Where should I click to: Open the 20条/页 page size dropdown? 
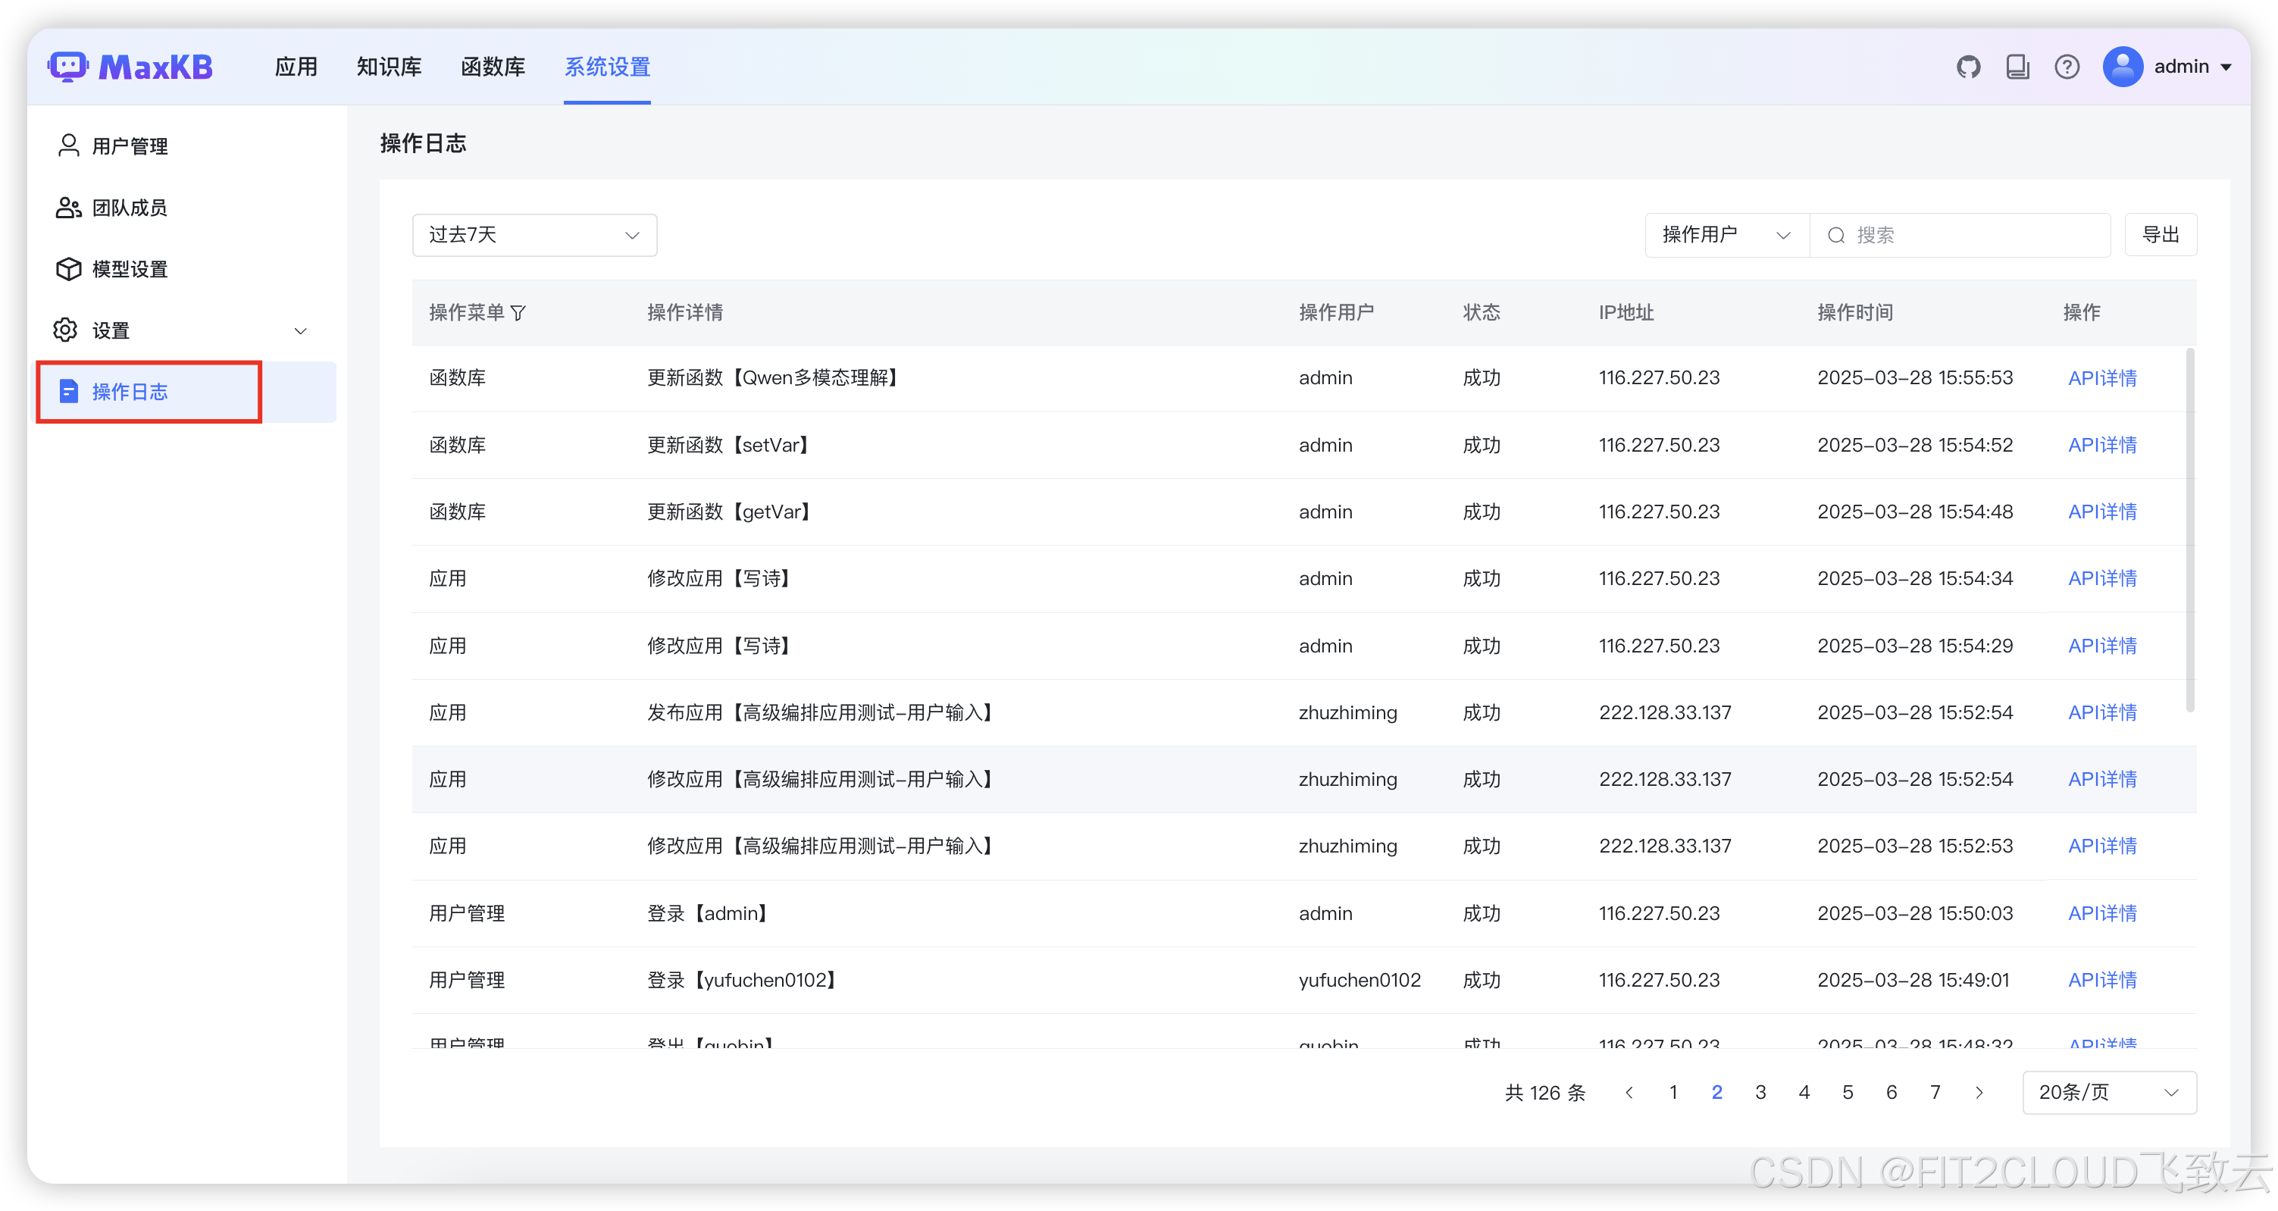pyautogui.click(x=2108, y=1093)
